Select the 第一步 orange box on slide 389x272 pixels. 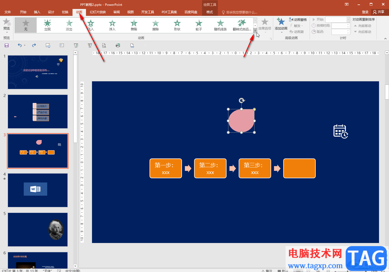tap(166, 168)
